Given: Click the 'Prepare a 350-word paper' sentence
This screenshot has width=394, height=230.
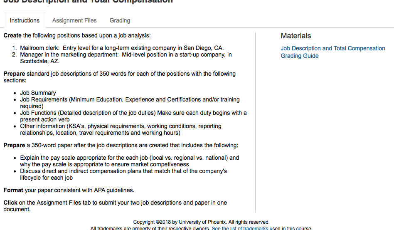Looking at the screenshot, I should pos(121,145).
